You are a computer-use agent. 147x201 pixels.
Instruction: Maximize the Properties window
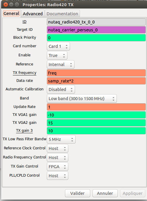click(17, 5)
